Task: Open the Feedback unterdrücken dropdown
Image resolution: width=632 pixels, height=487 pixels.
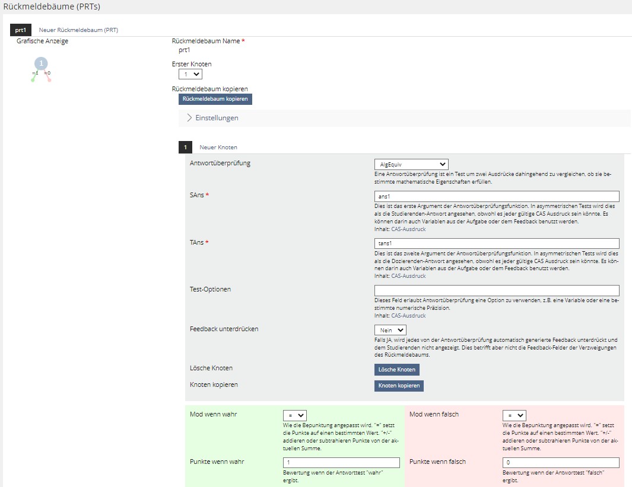Action: coord(390,330)
